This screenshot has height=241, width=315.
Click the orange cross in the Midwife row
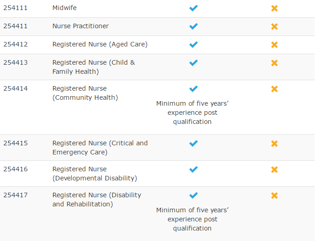point(274,8)
